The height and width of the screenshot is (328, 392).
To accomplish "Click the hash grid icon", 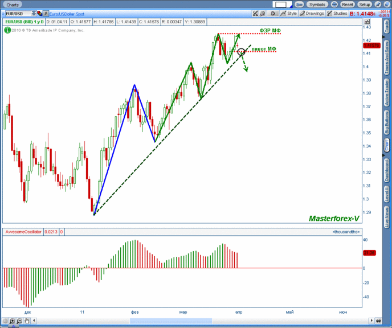I will coord(46,14).
